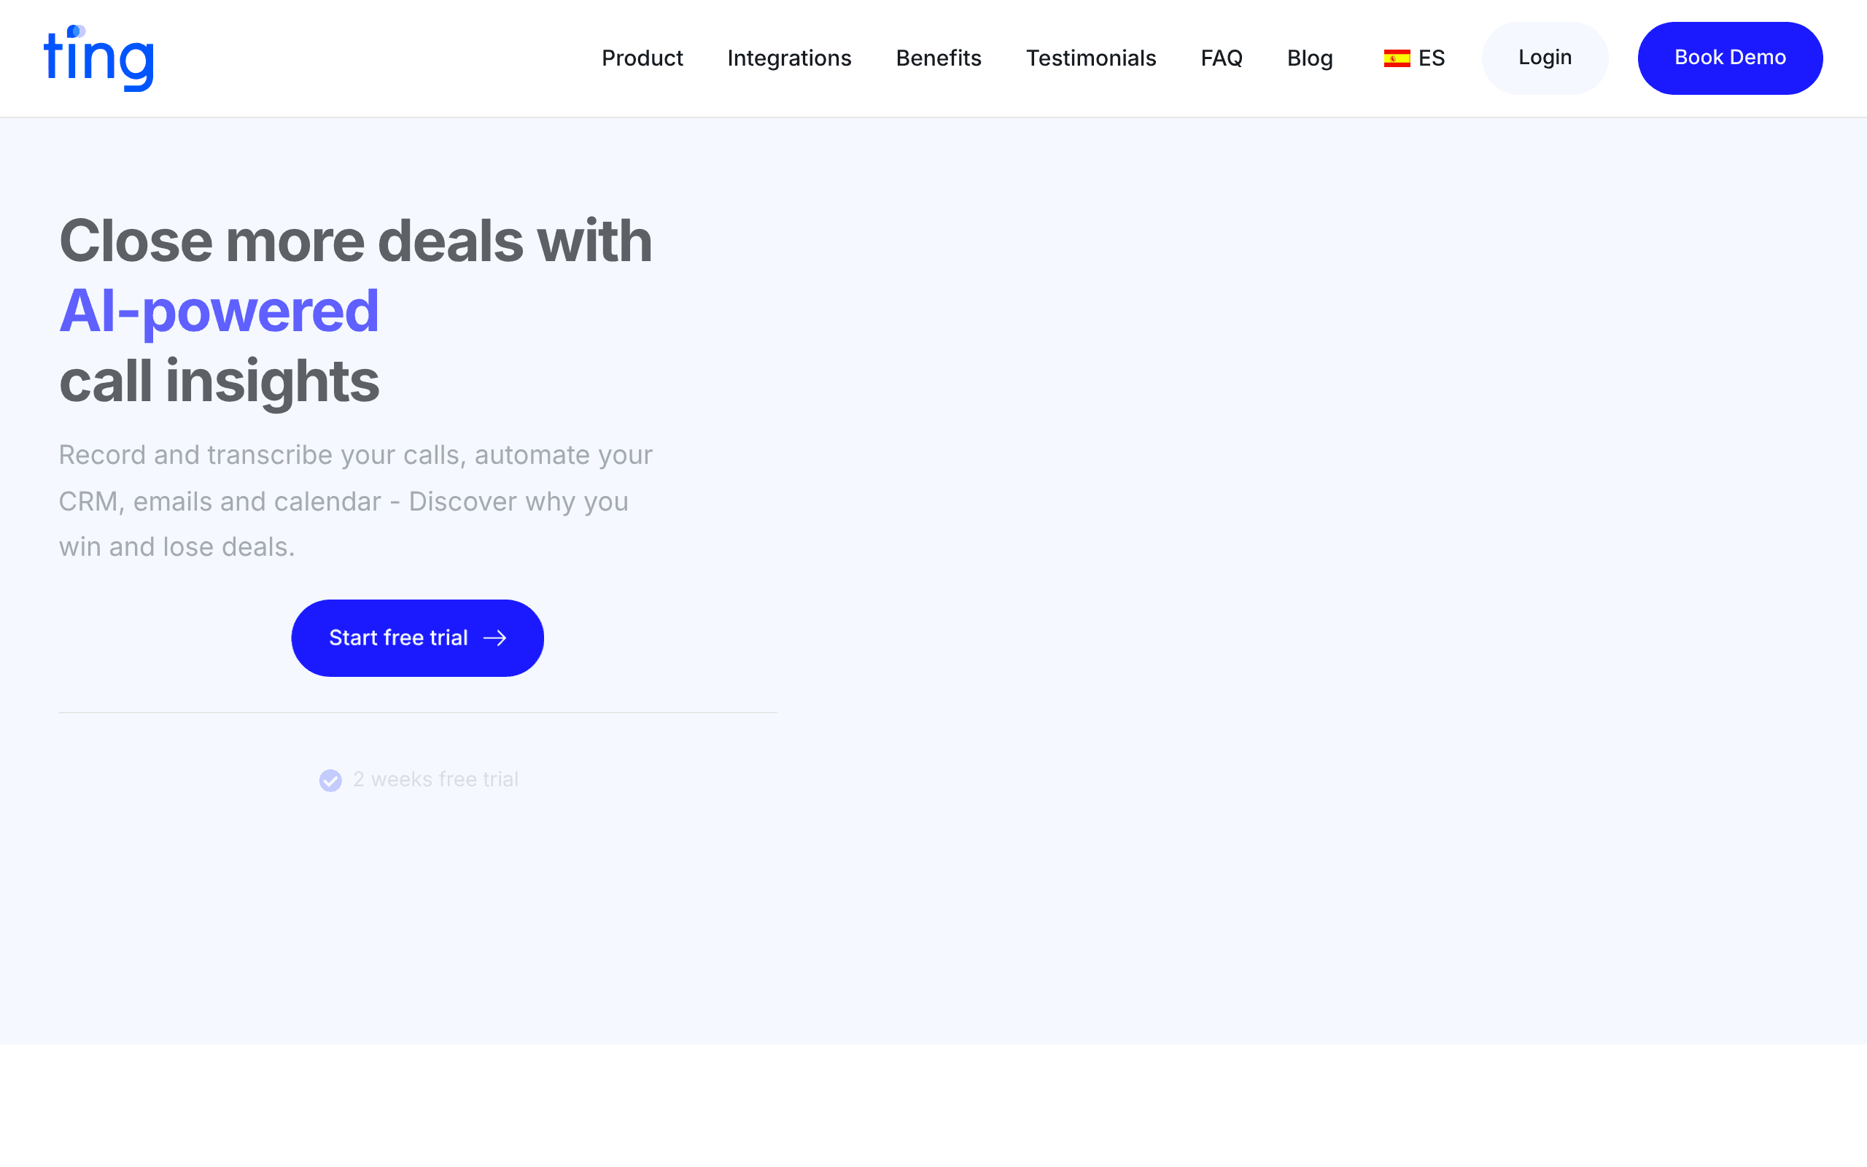This screenshot has width=1867, height=1167.
Task: Jump to Testimonials
Action: point(1091,58)
